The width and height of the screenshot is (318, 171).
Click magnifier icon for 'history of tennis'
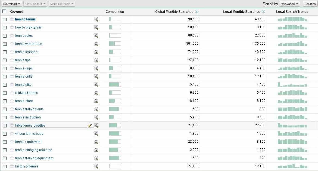[96, 166]
